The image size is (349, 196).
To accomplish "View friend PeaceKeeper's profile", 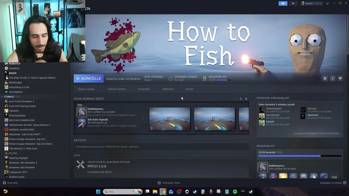I will coord(274,109).
